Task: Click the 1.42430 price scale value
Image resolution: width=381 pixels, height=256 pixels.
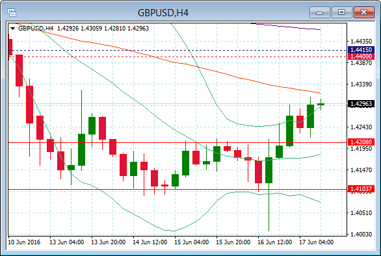Action: pos(361,127)
